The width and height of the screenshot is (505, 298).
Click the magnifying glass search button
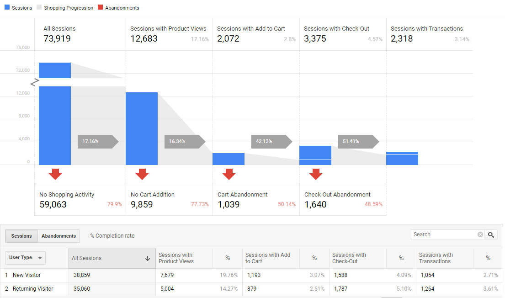coord(491,234)
